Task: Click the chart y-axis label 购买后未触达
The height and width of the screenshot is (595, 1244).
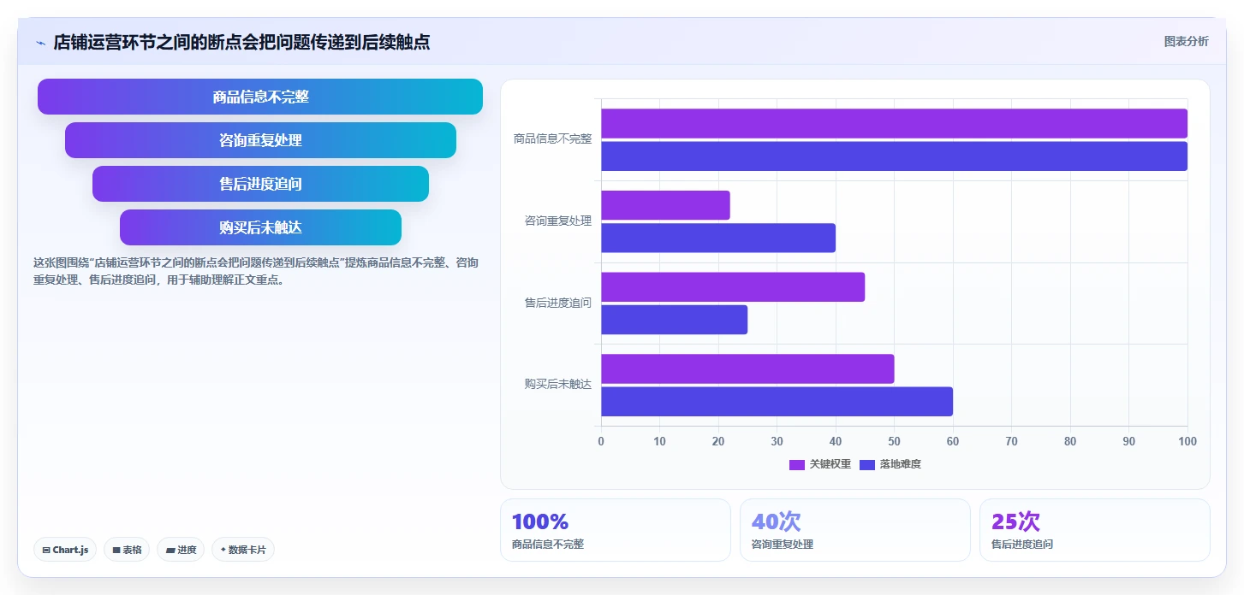Action: (x=558, y=384)
